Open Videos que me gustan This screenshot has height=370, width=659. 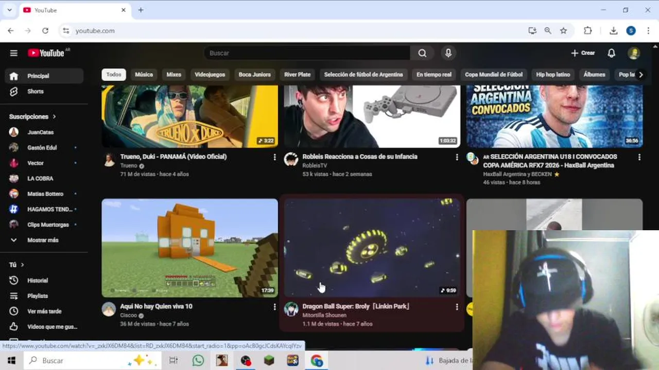pyautogui.click(x=44, y=327)
